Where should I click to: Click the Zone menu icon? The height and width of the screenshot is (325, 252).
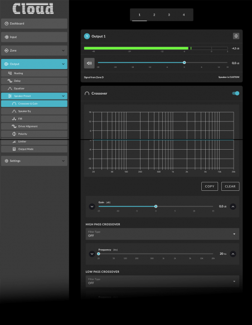(x=7, y=51)
